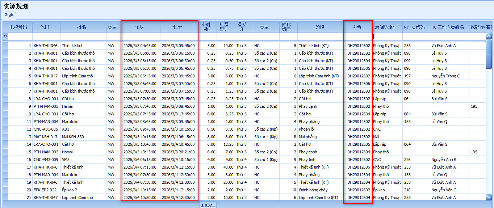Switch to the 列表 tab
This screenshot has width=494, height=208.
tap(9, 16)
